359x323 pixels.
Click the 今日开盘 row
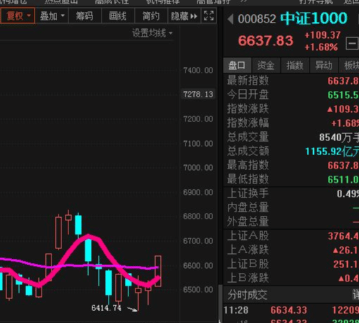click(291, 95)
